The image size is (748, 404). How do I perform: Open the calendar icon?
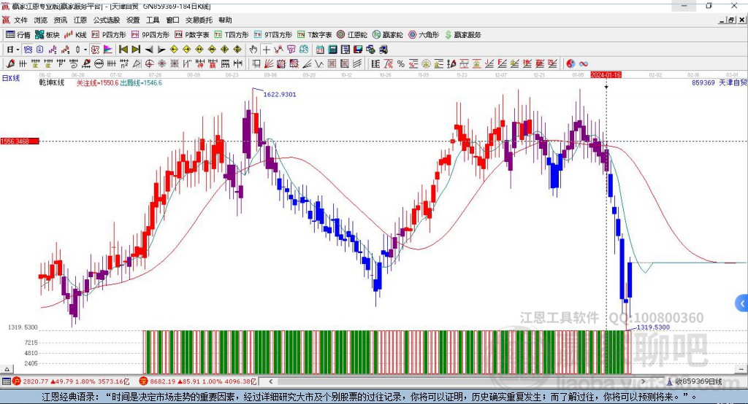click(320, 50)
